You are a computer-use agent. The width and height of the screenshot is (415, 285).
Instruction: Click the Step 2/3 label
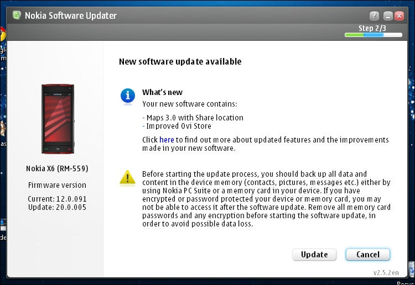[x=372, y=28]
